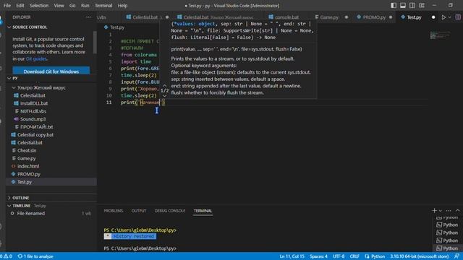
Task: Select third Python terminal instance
Action: click(x=447, y=233)
